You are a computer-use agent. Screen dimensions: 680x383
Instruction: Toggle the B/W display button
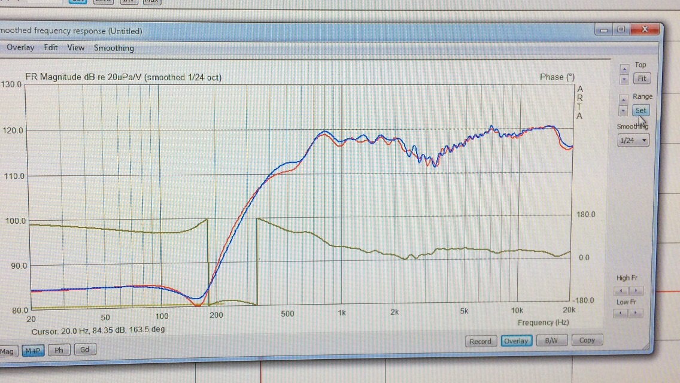point(551,341)
